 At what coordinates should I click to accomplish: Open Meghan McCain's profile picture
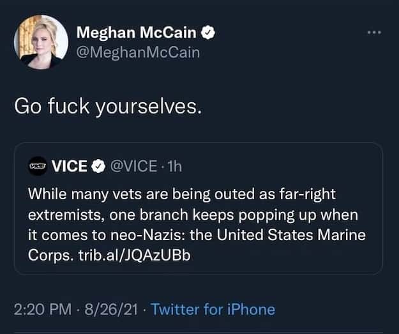click(x=41, y=42)
